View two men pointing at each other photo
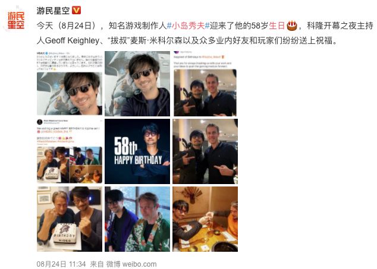The width and height of the screenshot is (377, 269). (x=205, y=151)
